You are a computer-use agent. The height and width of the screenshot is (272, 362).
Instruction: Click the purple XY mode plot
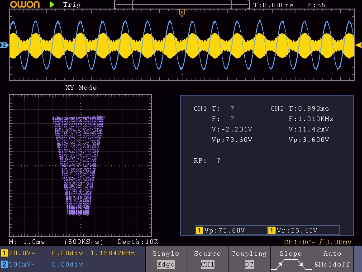click(x=78, y=165)
